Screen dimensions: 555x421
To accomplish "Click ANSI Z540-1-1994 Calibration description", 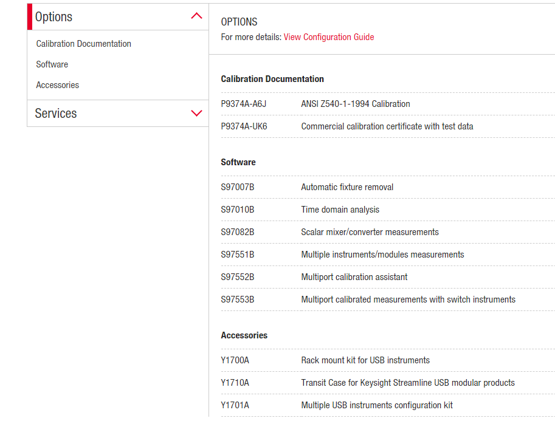I will (x=355, y=104).
